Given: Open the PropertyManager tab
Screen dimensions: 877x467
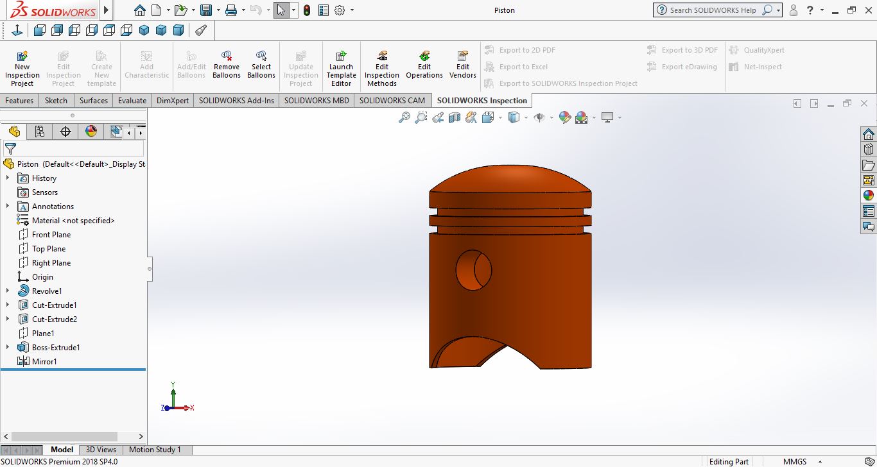Looking at the screenshot, I should coord(40,132).
